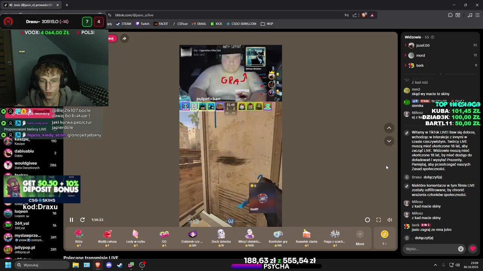This screenshot has width=483, height=271.
Task: Open suggested creator 369_val
Action: click(30, 225)
